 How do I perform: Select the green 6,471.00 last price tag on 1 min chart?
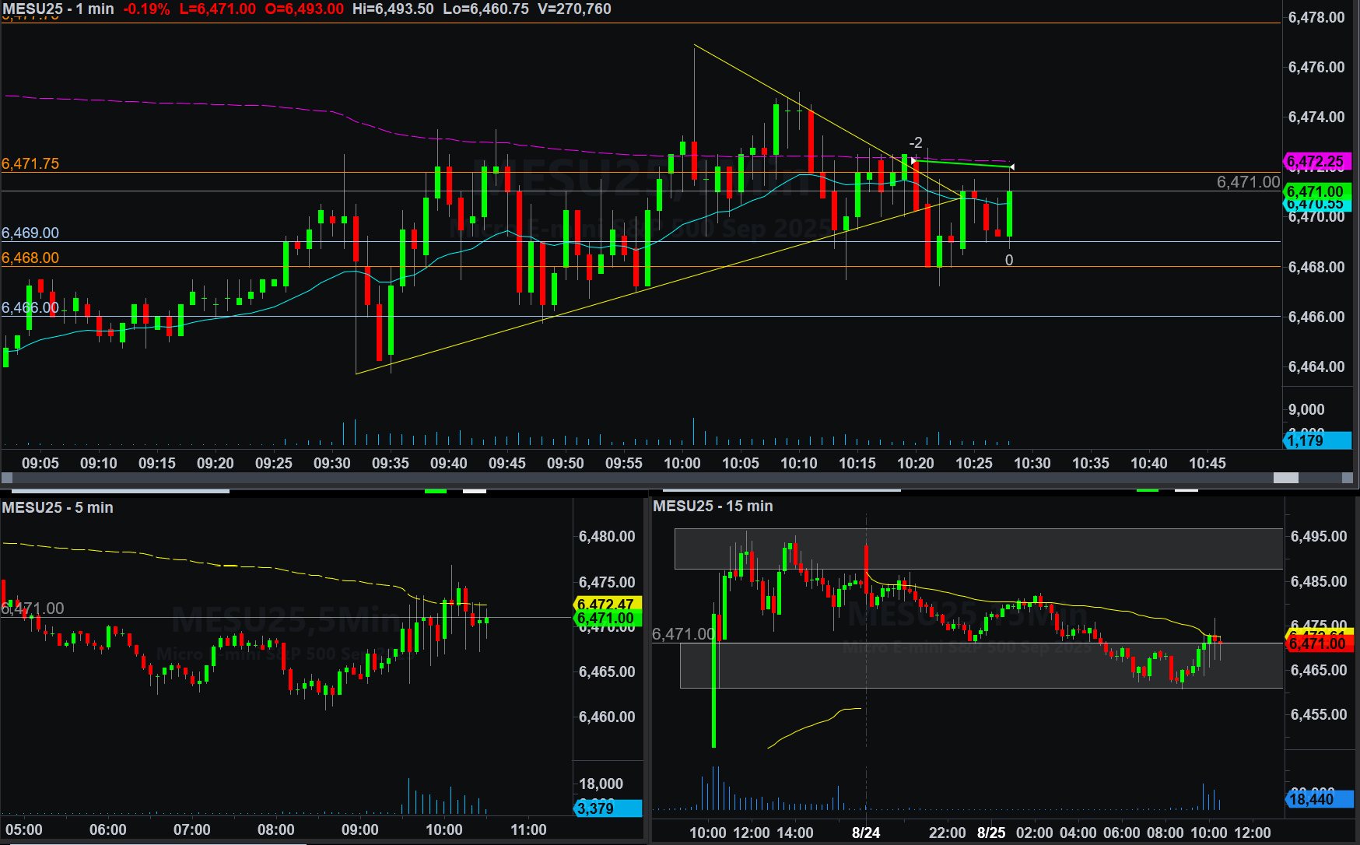(1316, 191)
